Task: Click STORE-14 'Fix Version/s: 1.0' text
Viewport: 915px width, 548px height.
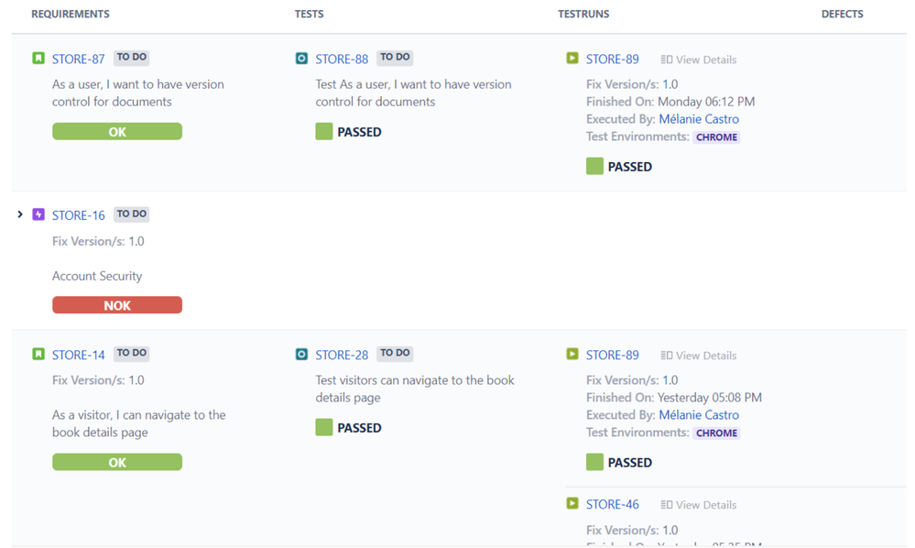Action: 98,380
